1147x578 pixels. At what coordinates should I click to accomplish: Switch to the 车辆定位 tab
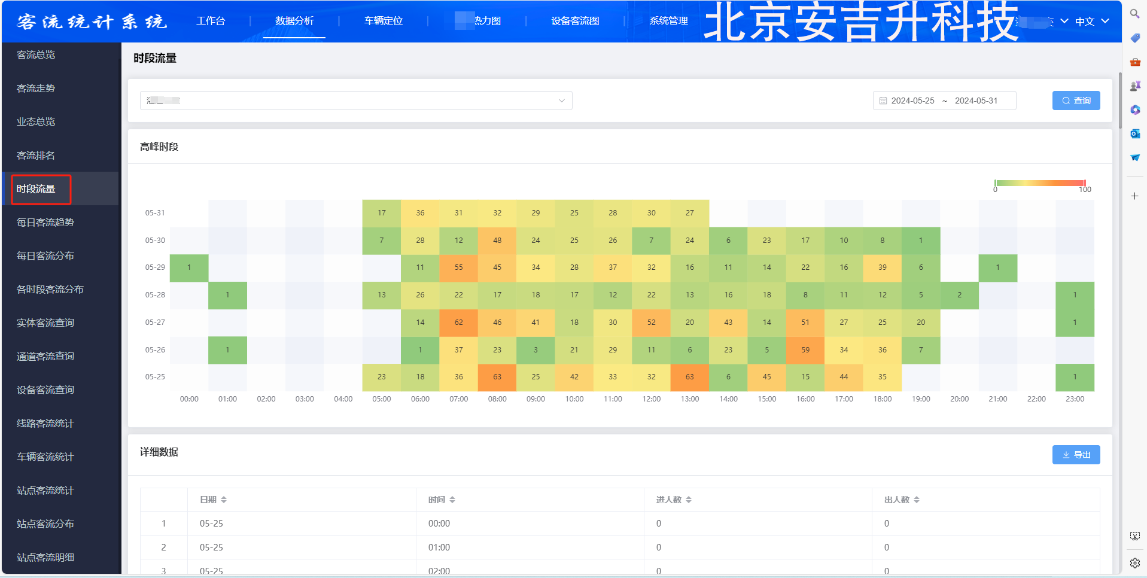click(382, 20)
